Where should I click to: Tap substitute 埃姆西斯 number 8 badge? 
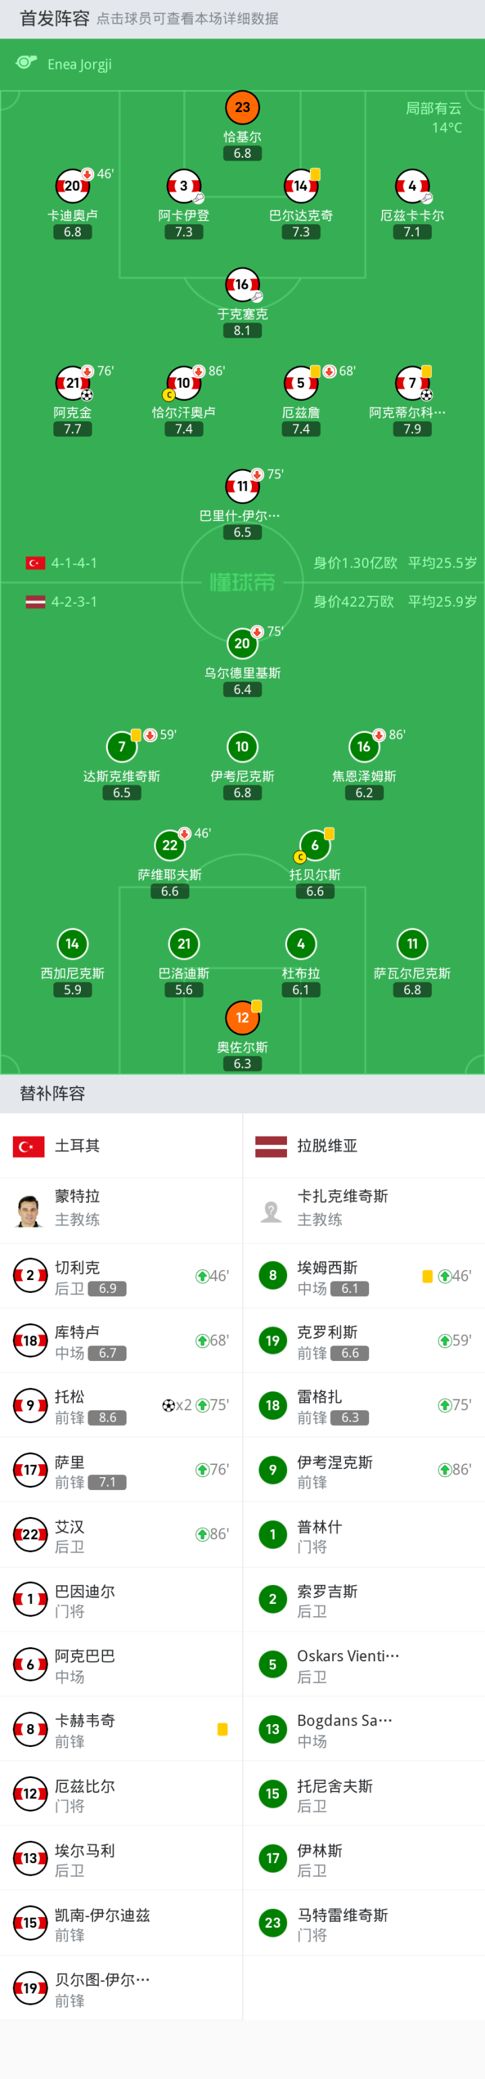point(273,1276)
